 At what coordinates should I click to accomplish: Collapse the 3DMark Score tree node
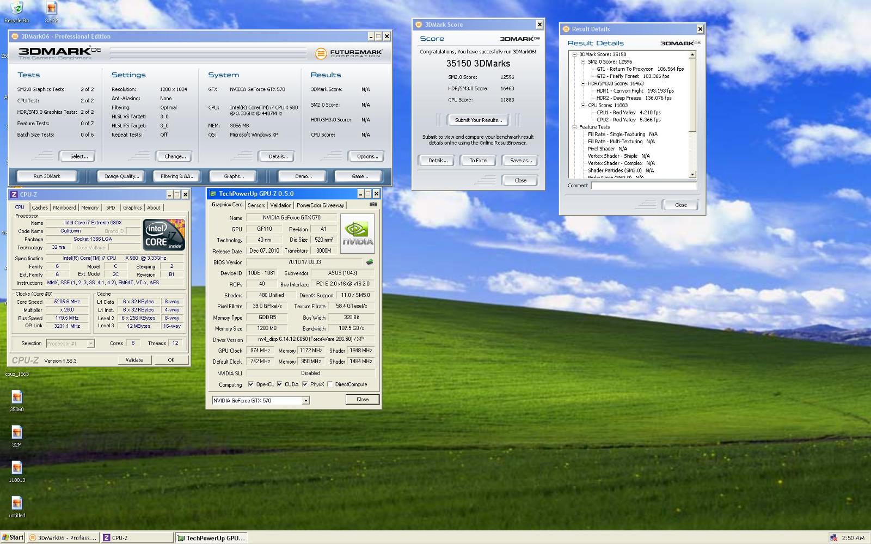click(x=574, y=54)
